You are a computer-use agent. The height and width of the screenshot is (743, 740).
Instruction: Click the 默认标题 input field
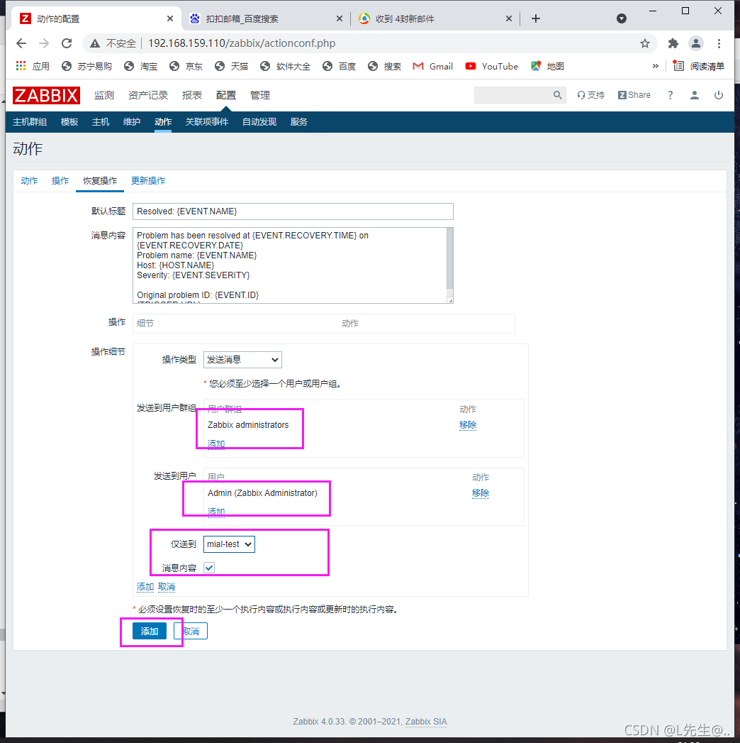tap(293, 211)
